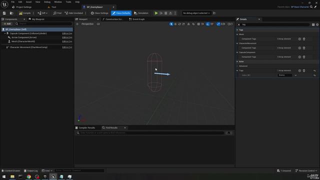Empty the Actor Tags array
This screenshot has height=180, width=320.
(304, 70)
